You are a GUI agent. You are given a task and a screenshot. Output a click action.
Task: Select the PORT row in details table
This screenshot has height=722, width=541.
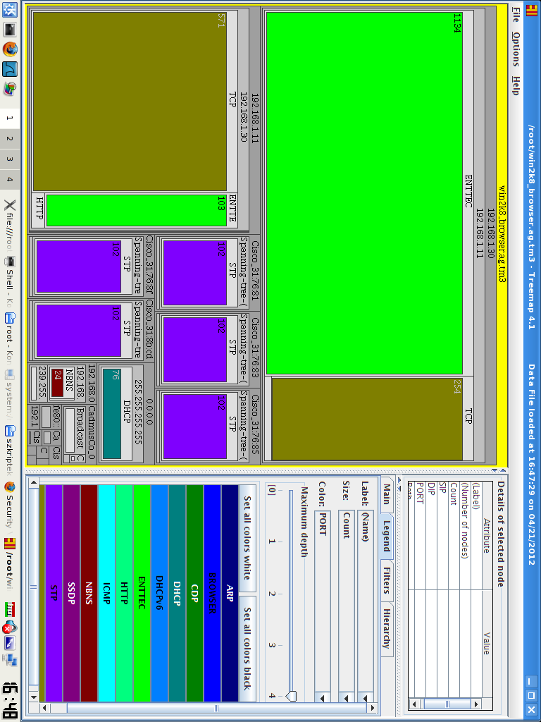coord(420,589)
